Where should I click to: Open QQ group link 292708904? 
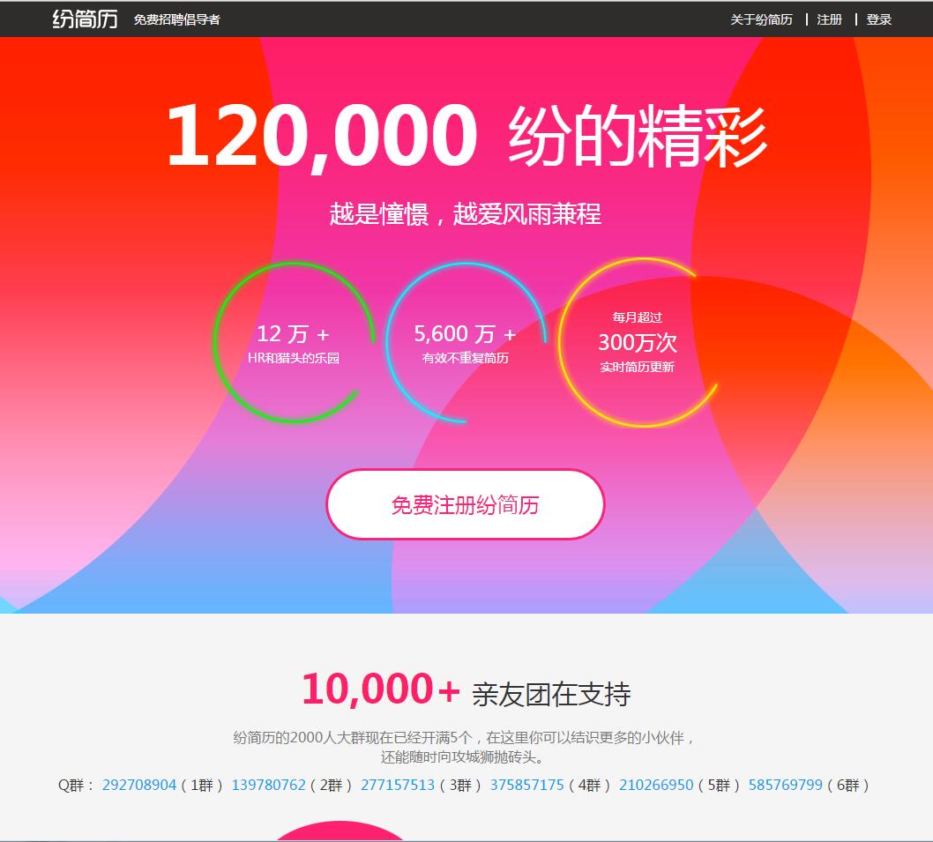(139, 785)
